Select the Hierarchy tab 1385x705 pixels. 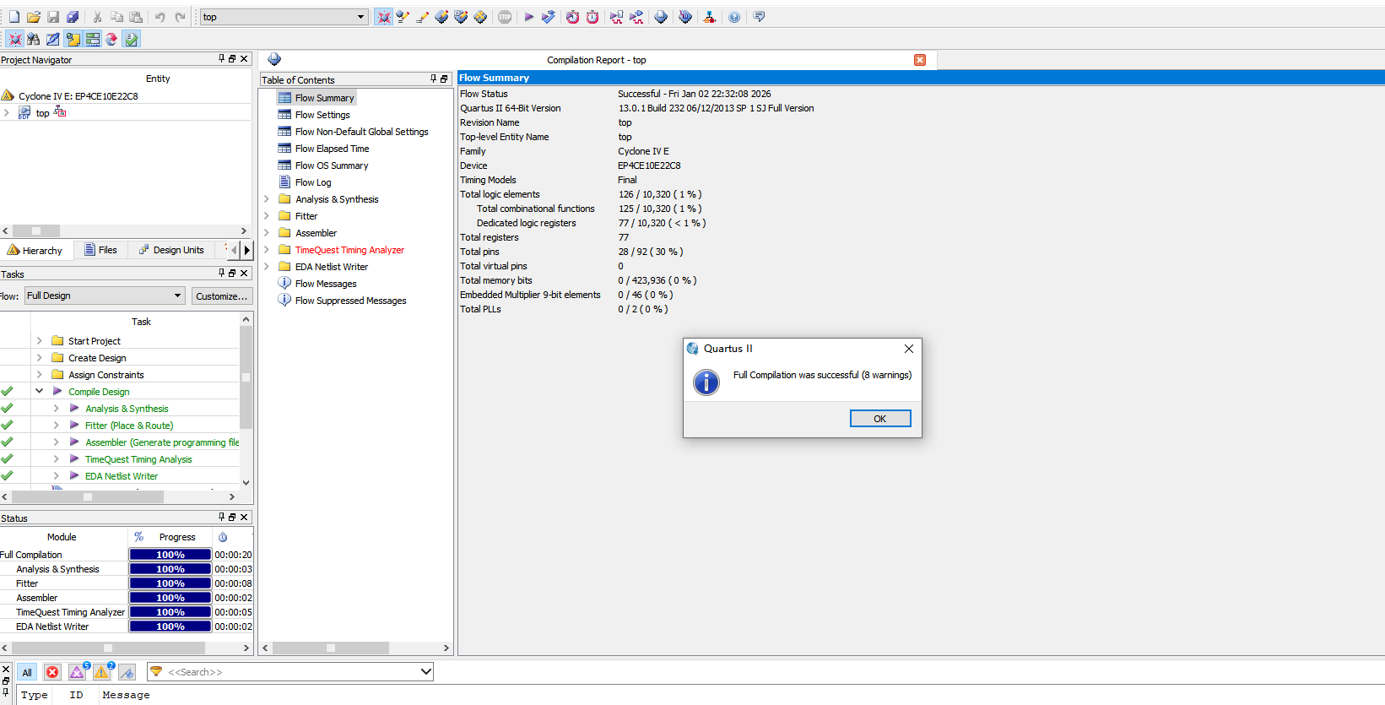coord(35,250)
